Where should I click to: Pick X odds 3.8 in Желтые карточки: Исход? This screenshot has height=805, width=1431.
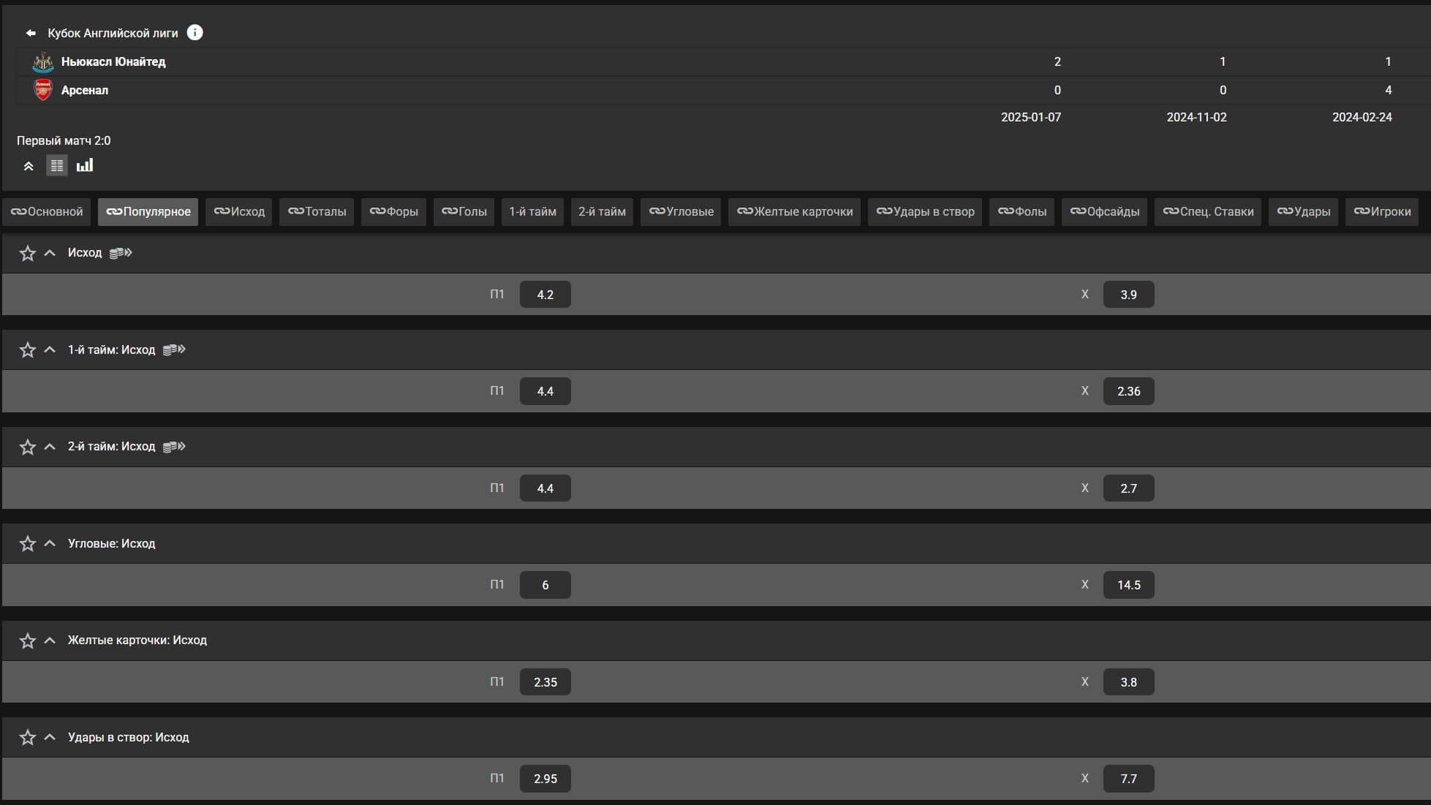coord(1129,682)
